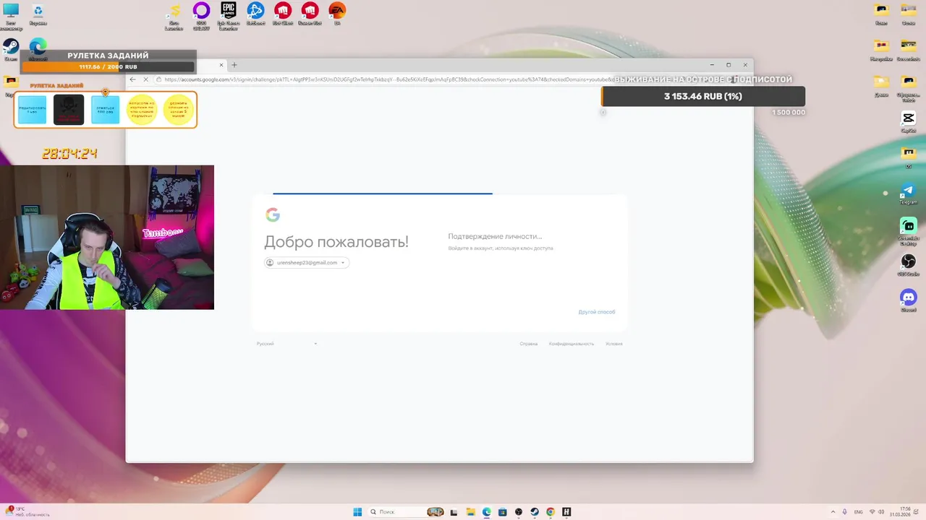Open the Русский language dropdown

(286, 344)
